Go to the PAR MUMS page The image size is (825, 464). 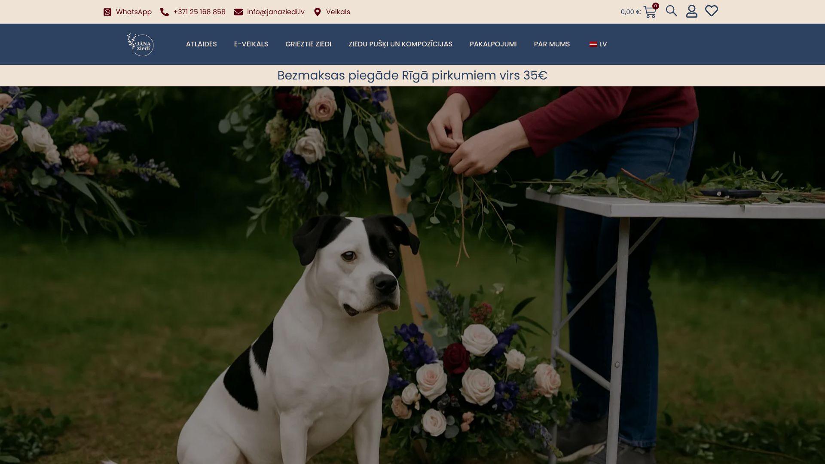tap(552, 44)
